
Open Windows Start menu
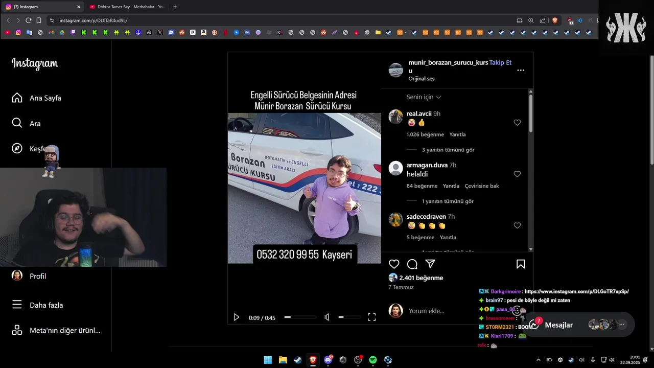pos(268,360)
